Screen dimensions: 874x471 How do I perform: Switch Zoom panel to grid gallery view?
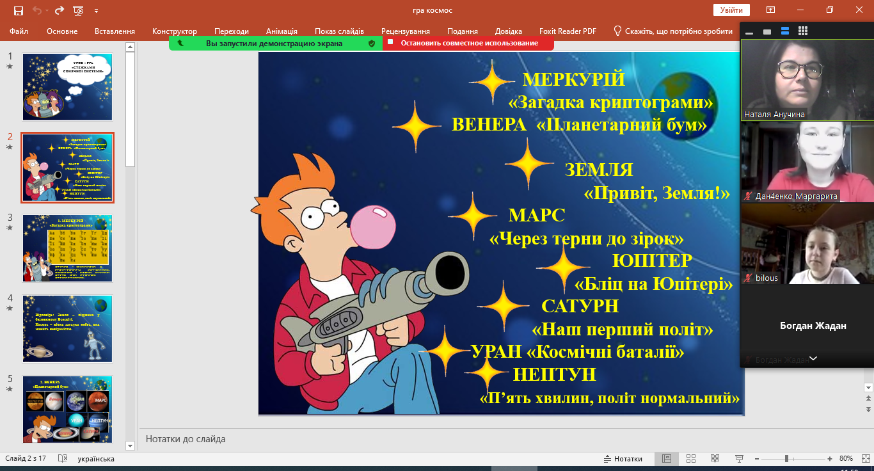click(x=803, y=31)
